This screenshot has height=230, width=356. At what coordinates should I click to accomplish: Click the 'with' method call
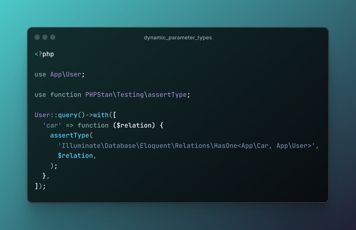pos(101,115)
